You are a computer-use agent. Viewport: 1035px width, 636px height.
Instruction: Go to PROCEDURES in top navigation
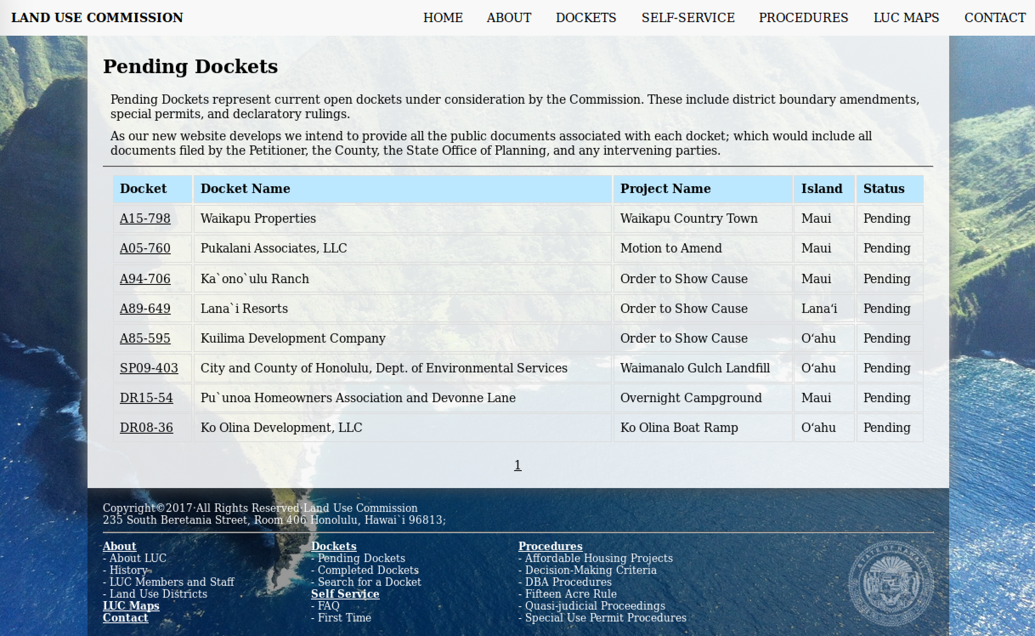(x=803, y=18)
